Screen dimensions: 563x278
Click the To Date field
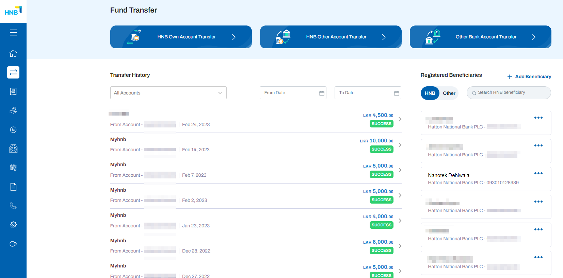coord(368,93)
